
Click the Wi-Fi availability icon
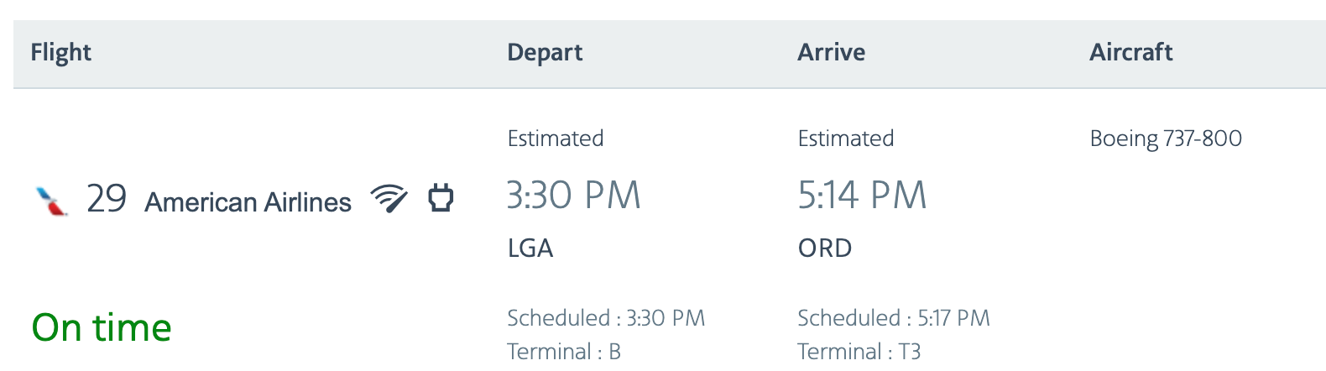click(x=389, y=198)
